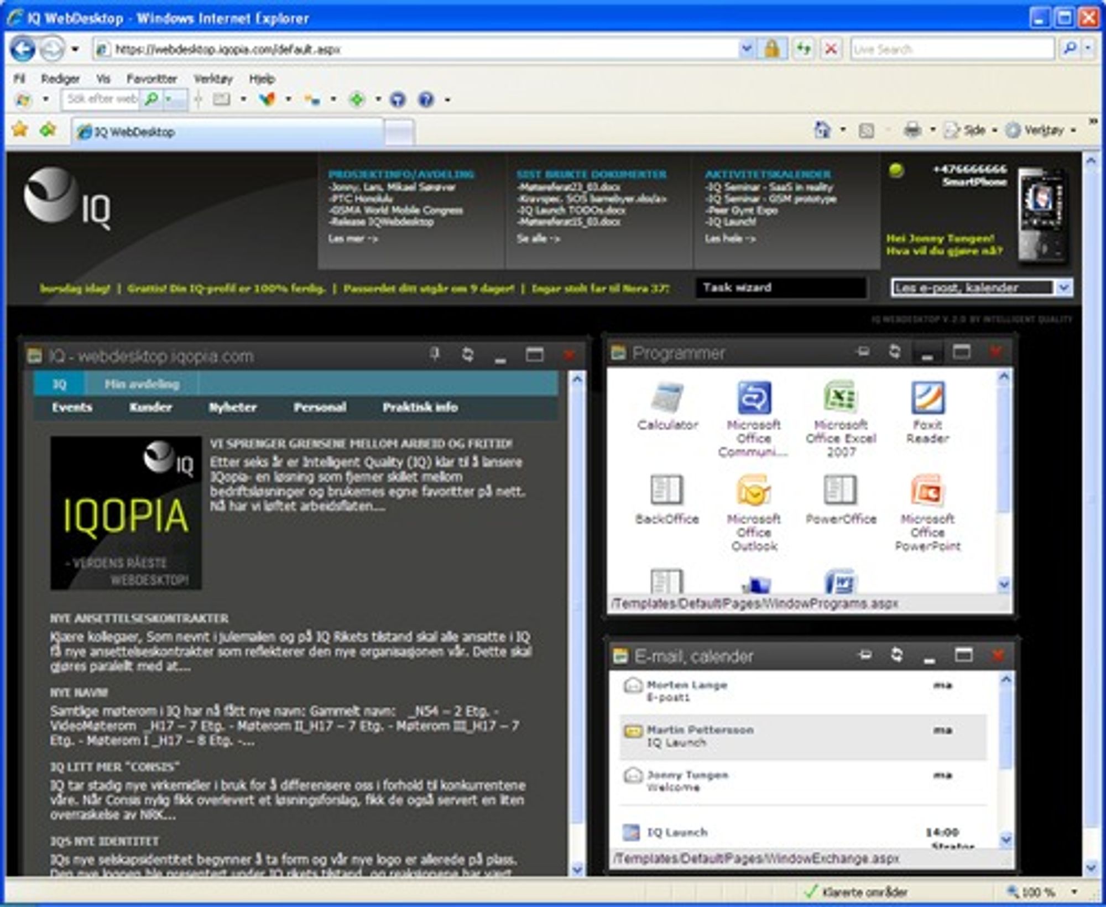The image size is (1106, 907).
Task: Click the IQOPIA webdesktop banner image
Action: [126, 513]
